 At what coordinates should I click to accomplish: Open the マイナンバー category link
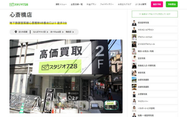point(155,101)
